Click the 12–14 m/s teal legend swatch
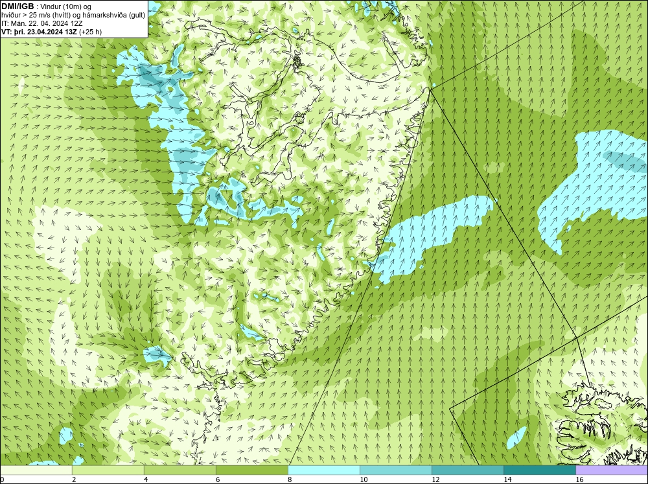648x484 pixels. click(x=467, y=470)
